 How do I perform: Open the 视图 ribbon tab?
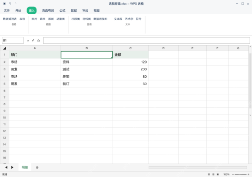96,10
